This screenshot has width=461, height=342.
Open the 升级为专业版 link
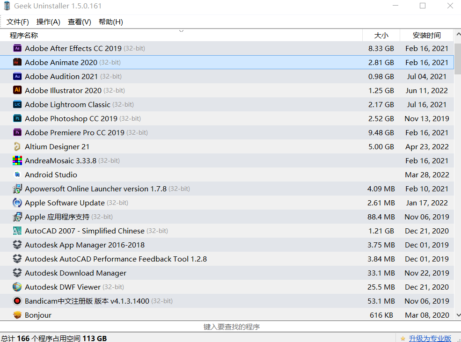(x=428, y=338)
